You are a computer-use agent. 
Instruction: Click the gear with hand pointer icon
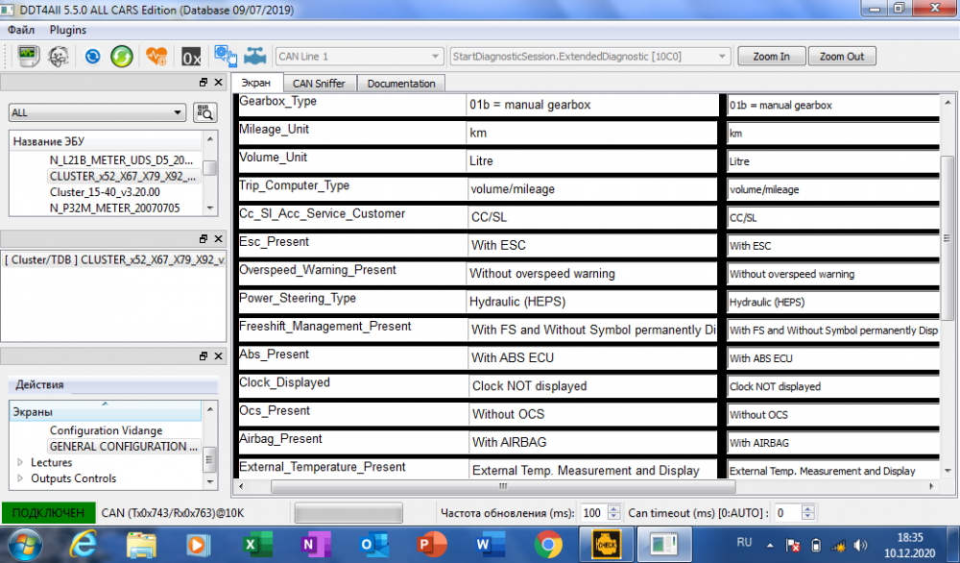226,56
